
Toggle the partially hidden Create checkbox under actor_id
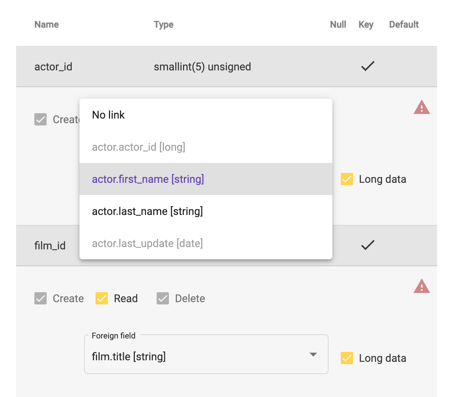(40, 119)
